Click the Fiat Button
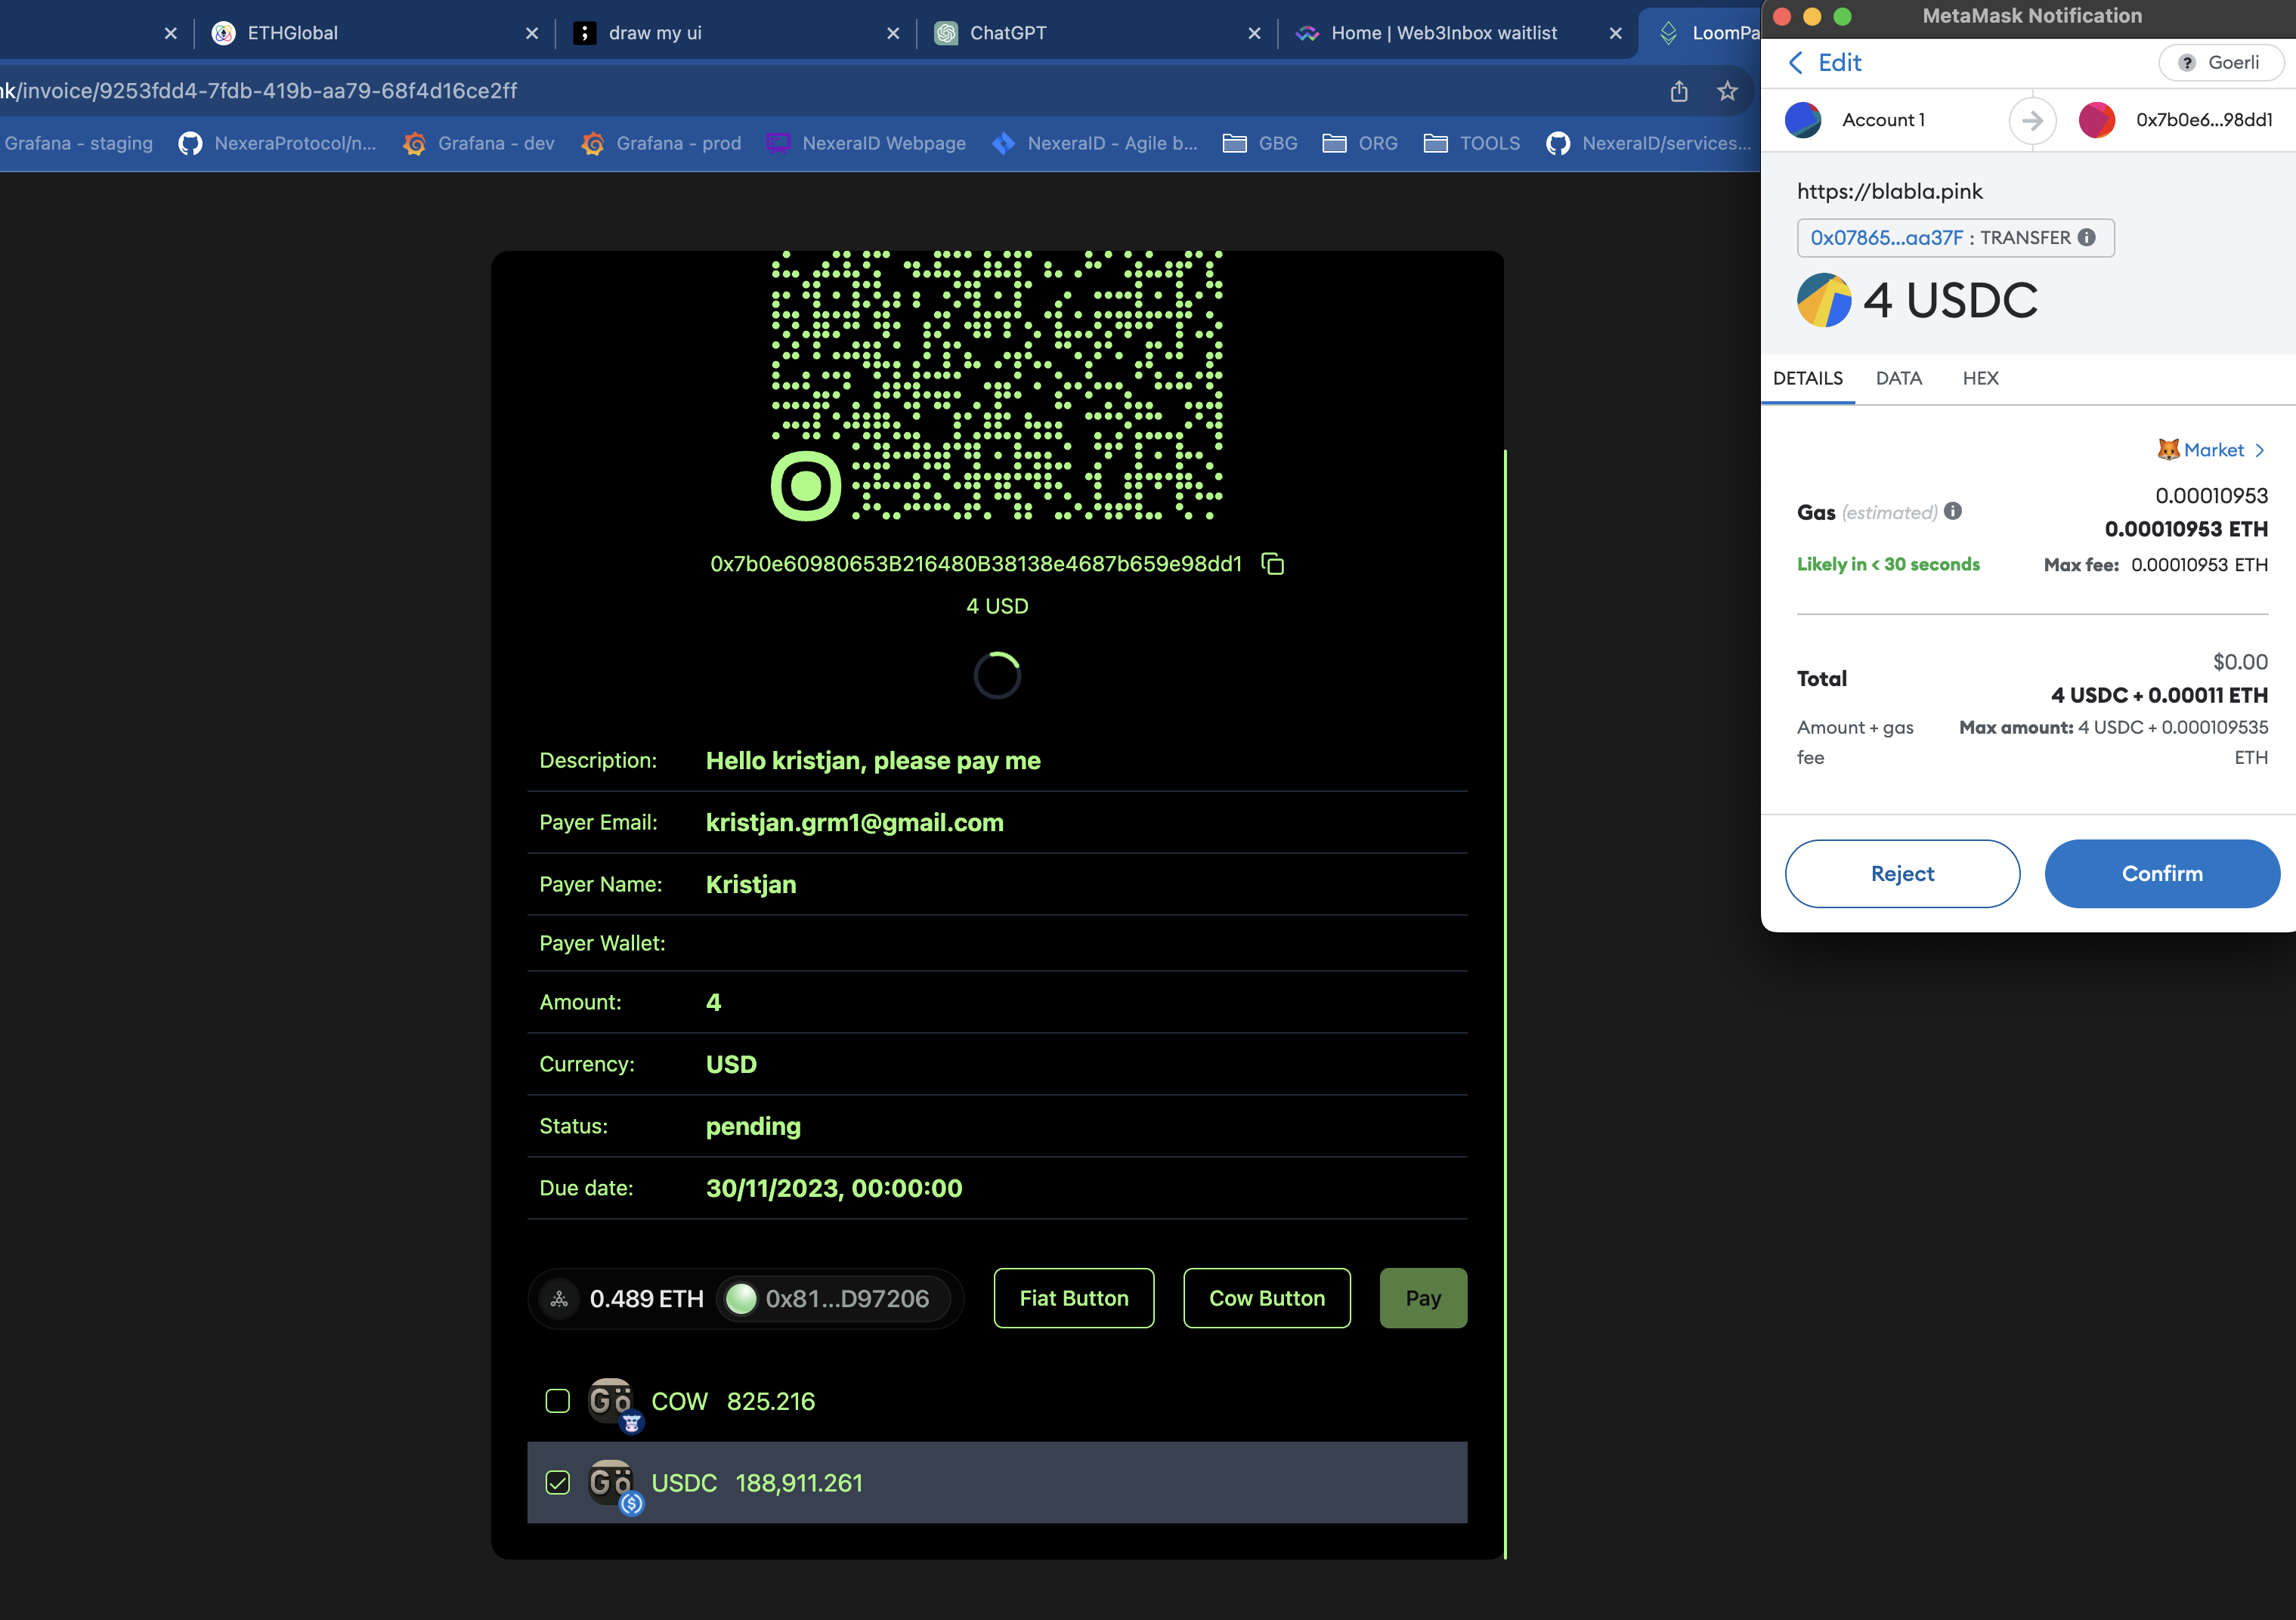Screen dimensions: 2296x1620 point(1074,1298)
